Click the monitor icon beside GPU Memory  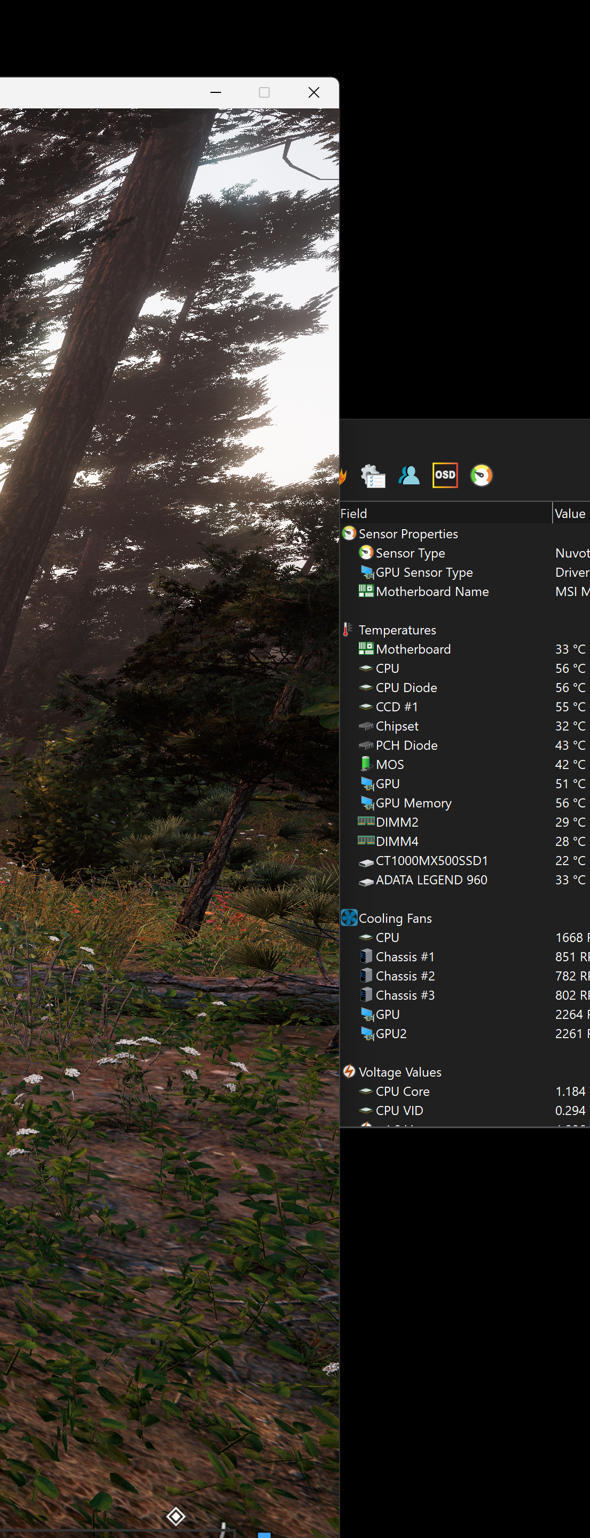367,803
